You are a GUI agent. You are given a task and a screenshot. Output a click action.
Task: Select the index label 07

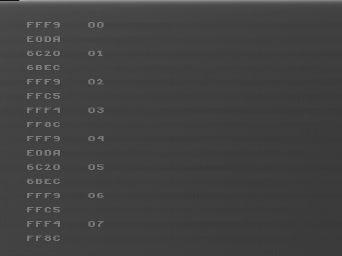point(96,224)
